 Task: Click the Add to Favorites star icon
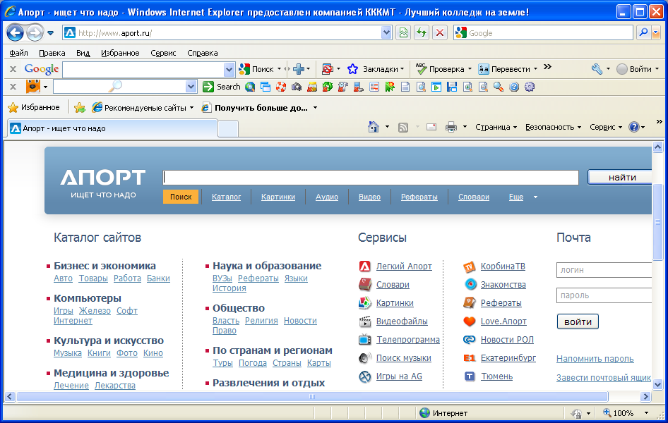pyautogui.click(x=80, y=108)
